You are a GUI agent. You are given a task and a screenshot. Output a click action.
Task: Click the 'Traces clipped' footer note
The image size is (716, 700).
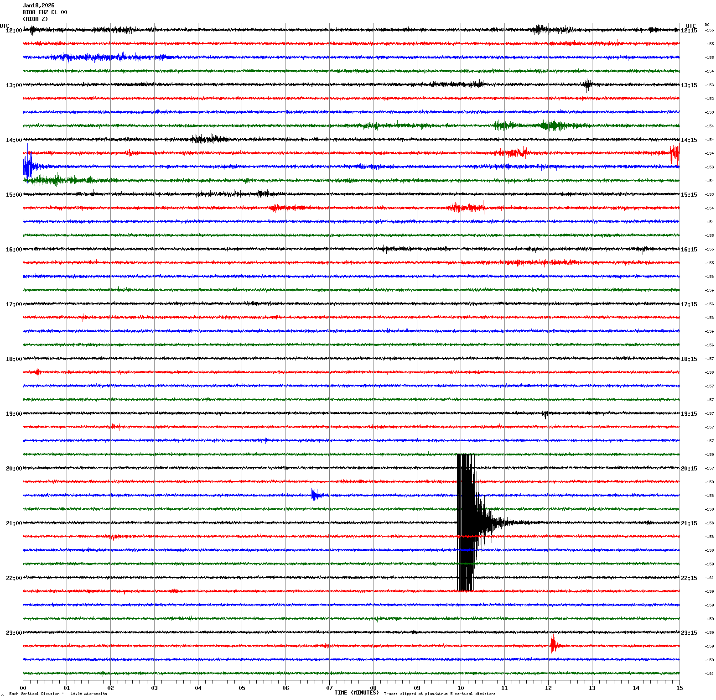[439, 694]
